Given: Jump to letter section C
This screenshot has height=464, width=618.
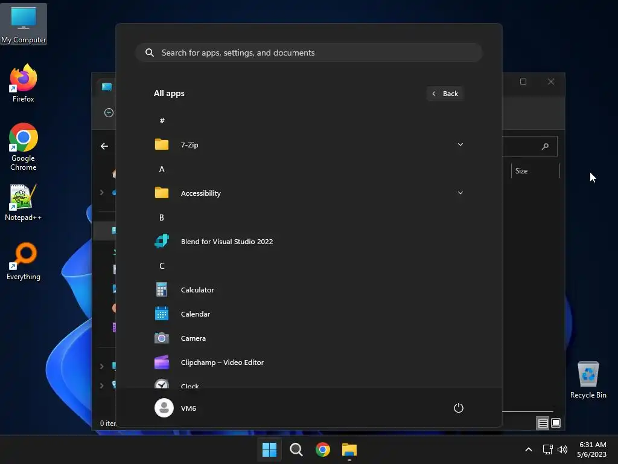Looking at the screenshot, I should [162, 266].
